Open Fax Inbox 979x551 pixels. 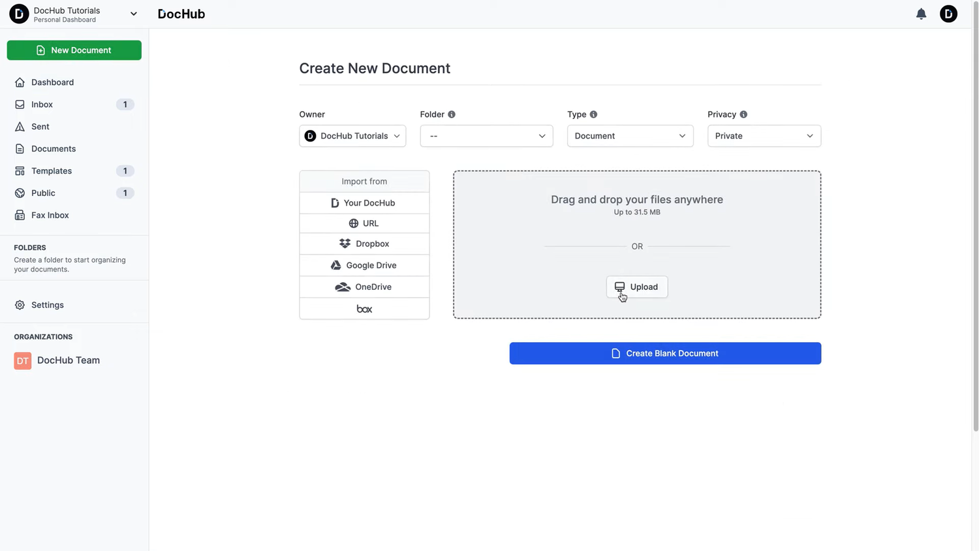[50, 215]
